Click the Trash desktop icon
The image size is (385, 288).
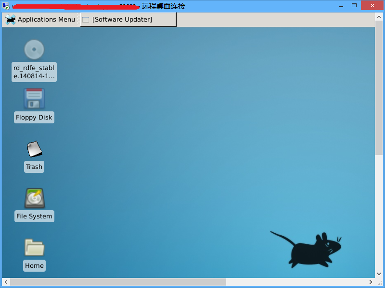[34, 149]
